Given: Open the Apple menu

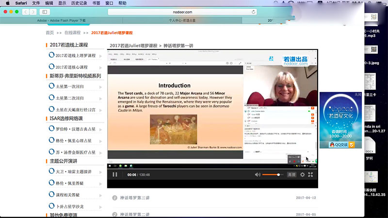Looking at the screenshot, I should coord(7,3).
